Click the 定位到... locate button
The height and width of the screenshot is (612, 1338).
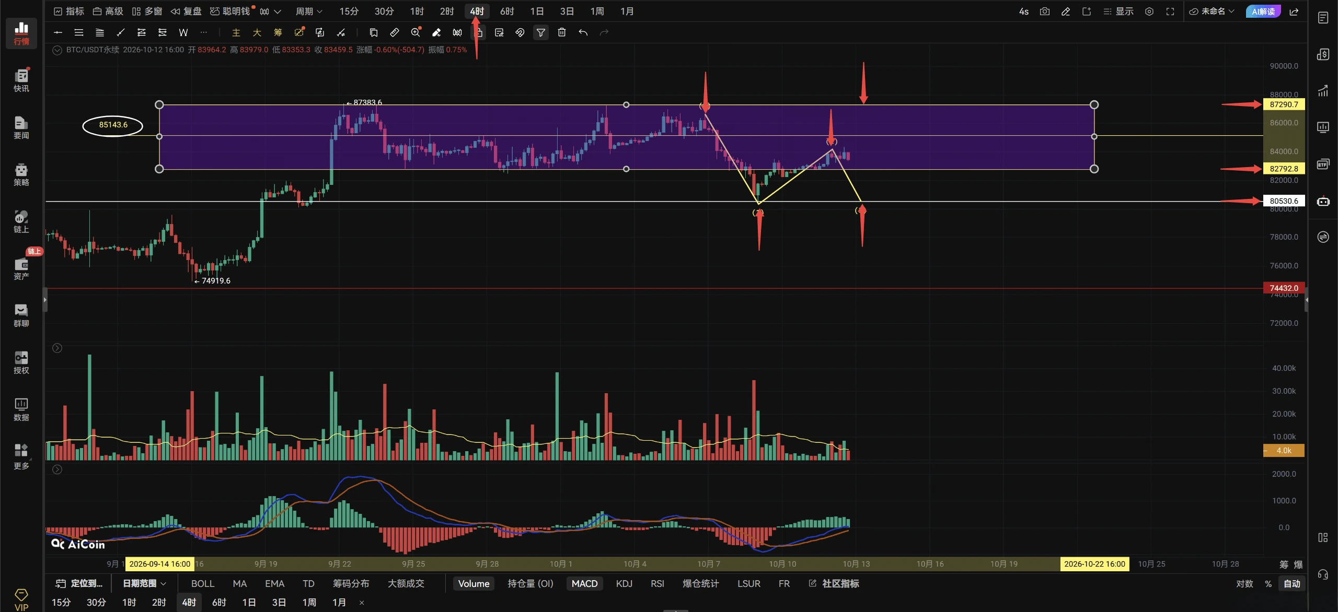click(x=79, y=584)
